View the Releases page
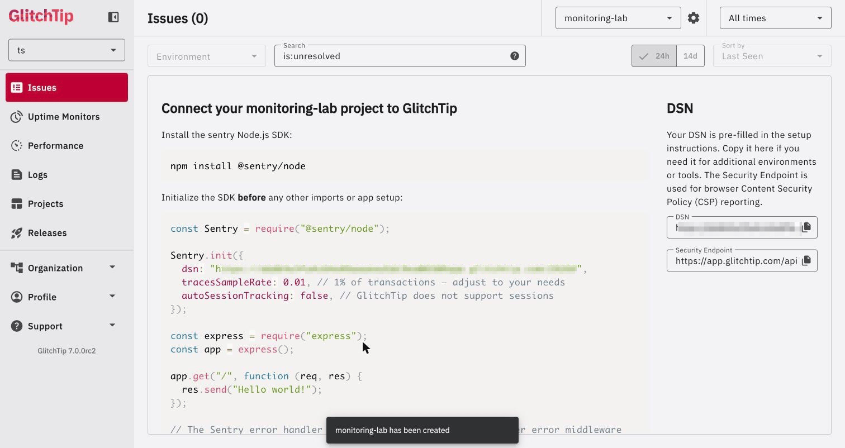This screenshot has height=448, width=845. (67, 233)
